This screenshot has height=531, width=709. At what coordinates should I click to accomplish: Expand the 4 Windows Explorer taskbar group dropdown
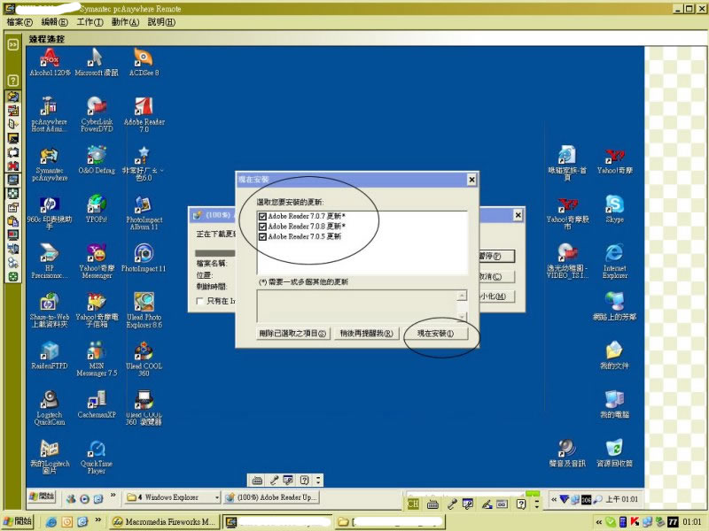pos(217,497)
